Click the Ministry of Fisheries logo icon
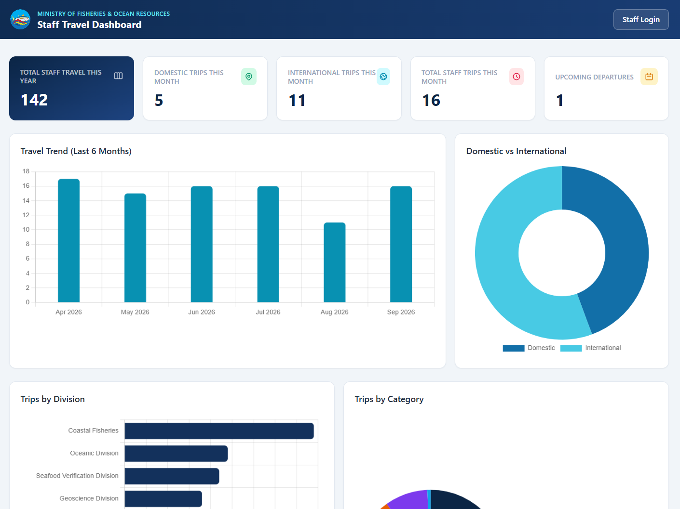 point(20,19)
